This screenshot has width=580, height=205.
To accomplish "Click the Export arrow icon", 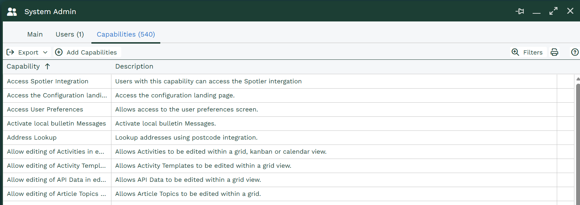I will pos(11,52).
